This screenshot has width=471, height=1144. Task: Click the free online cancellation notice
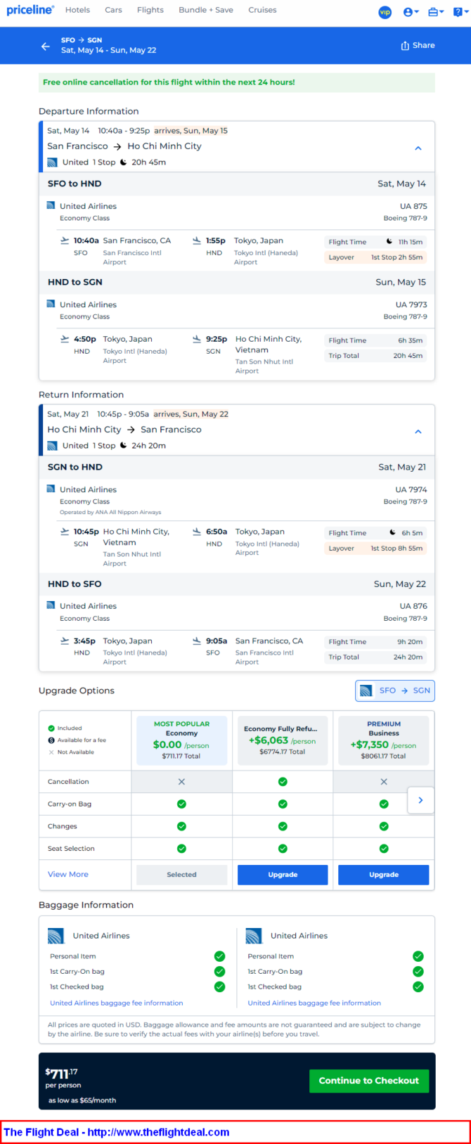click(237, 82)
